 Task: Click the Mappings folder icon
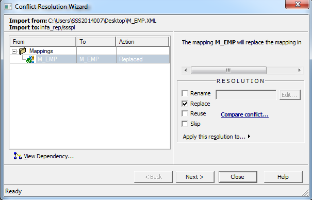point(23,51)
